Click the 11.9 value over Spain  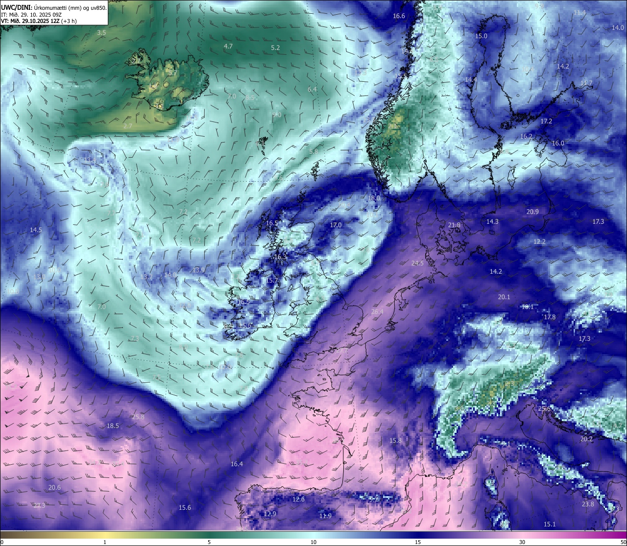[x=325, y=516]
